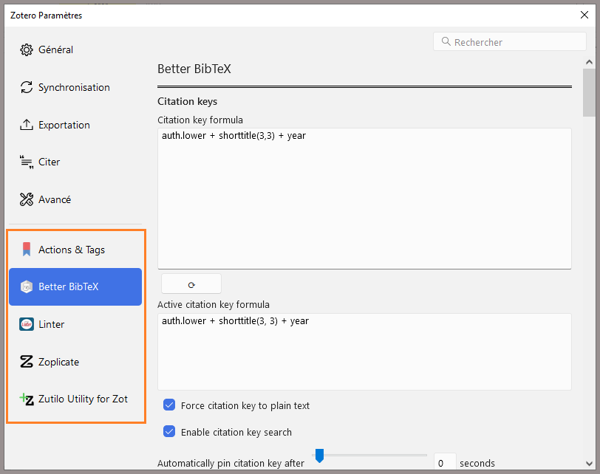Click the Active citation key formula box
The image size is (600, 474).
(x=364, y=351)
